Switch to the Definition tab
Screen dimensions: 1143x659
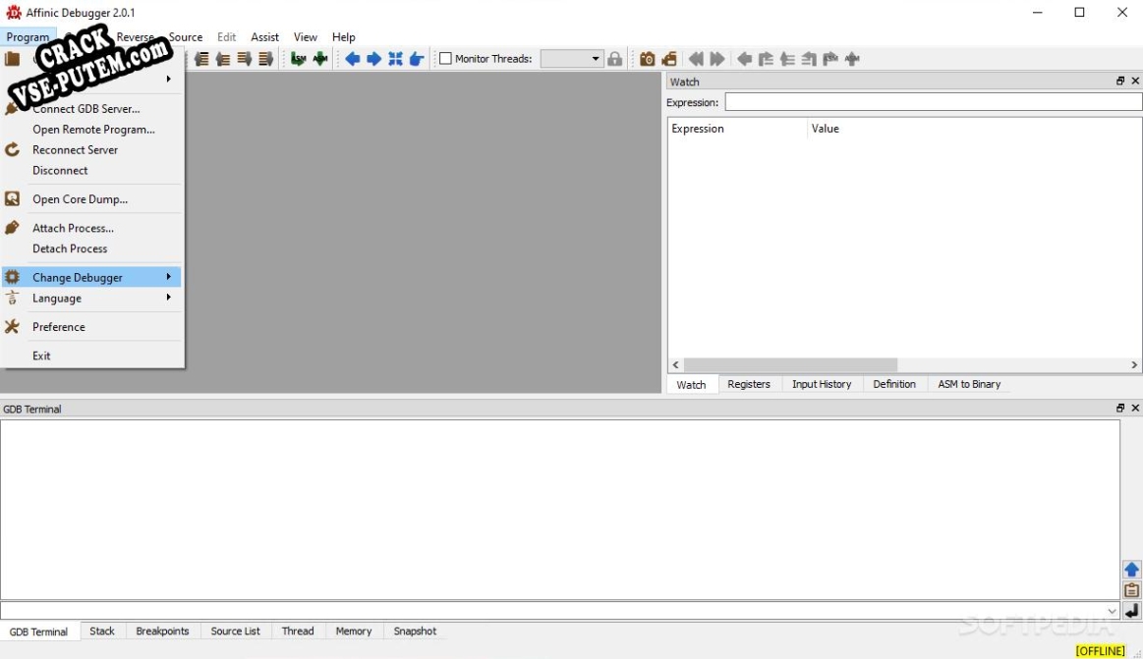tap(893, 384)
